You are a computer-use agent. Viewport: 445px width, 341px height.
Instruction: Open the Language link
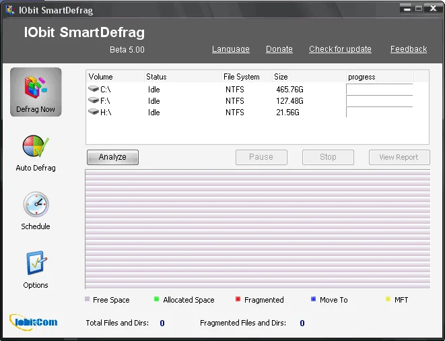231,49
